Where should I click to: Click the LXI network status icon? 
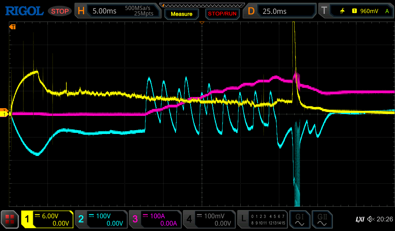(360, 219)
